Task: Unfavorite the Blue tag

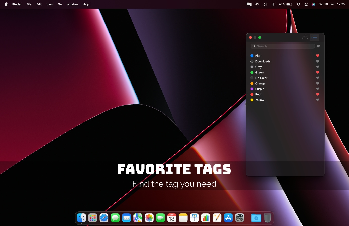Action: click(x=318, y=56)
